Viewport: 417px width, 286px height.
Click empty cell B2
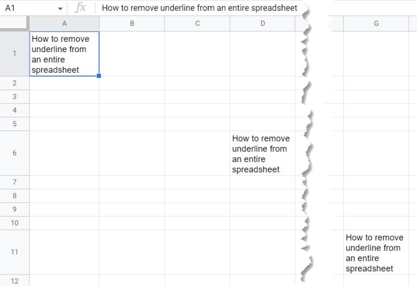132,83
